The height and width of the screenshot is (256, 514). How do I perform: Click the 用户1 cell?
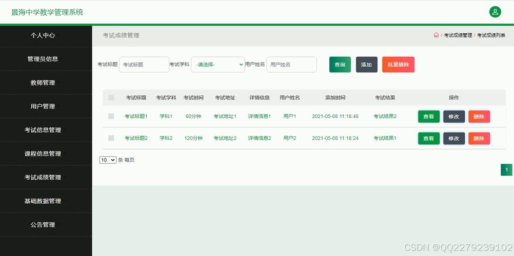pos(290,116)
